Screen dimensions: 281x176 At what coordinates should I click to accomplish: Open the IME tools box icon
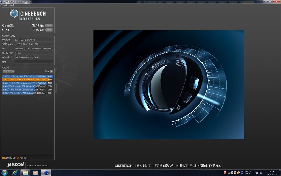click(x=238, y=172)
